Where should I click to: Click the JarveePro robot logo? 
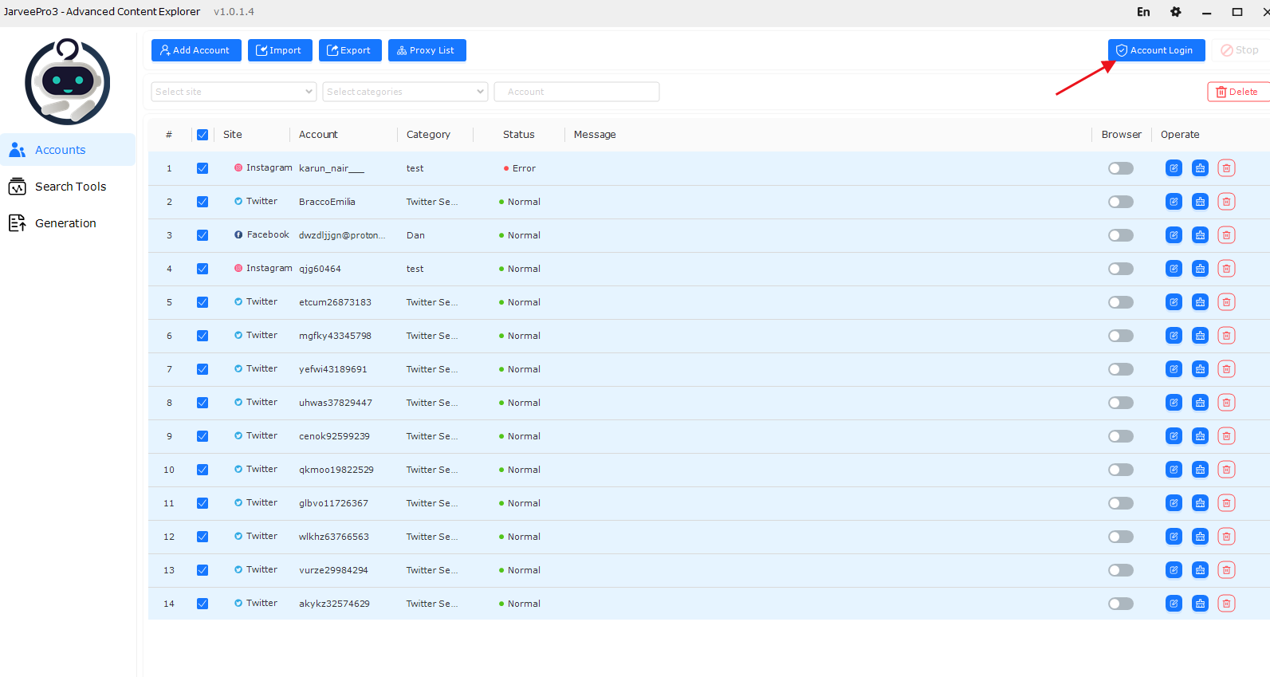68,81
